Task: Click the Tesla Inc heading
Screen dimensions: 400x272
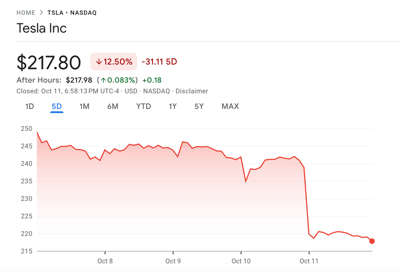Action: [x=41, y=28]
